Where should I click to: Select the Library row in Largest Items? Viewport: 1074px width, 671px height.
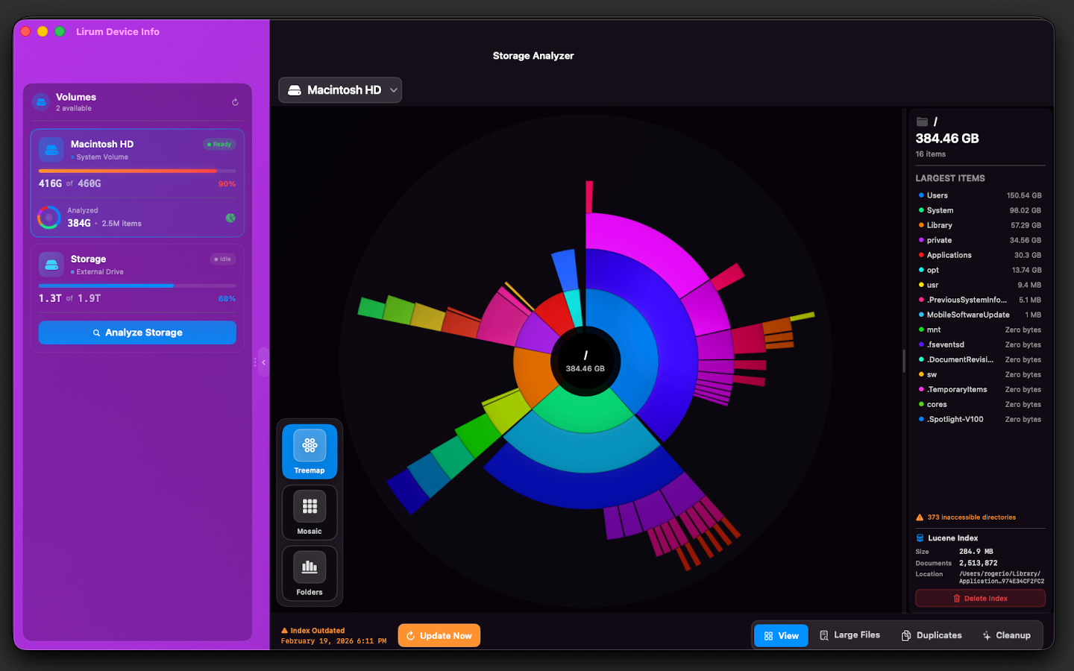(980, 225)
